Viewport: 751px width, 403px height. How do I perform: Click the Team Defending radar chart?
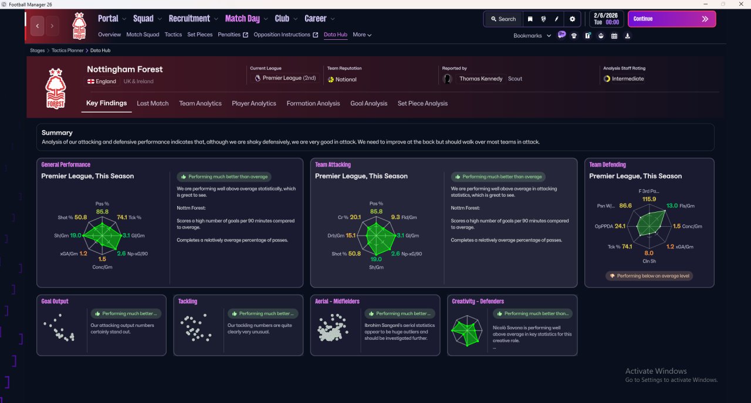click(649, 226)
